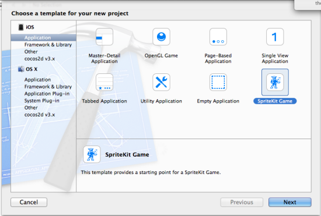Screen dimensions: 321x216
Task: Select cocos2d v3.x under OS X
Action: coord(40,115)
